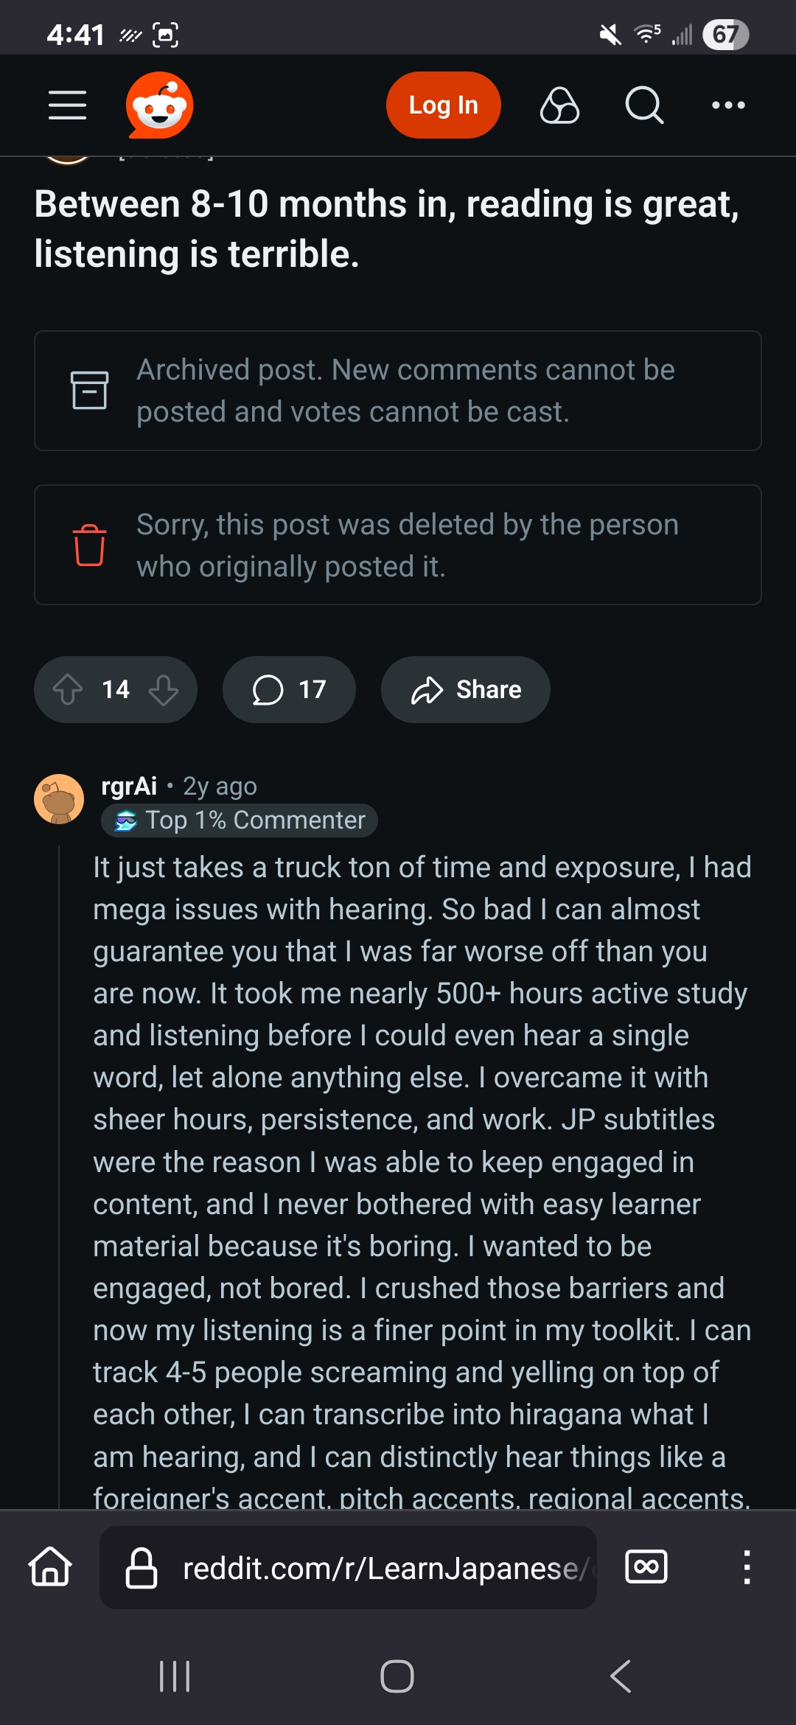Open the three-dot overflow menu in Reddit header
796x1725 pixels.
(x=728, y=105)
